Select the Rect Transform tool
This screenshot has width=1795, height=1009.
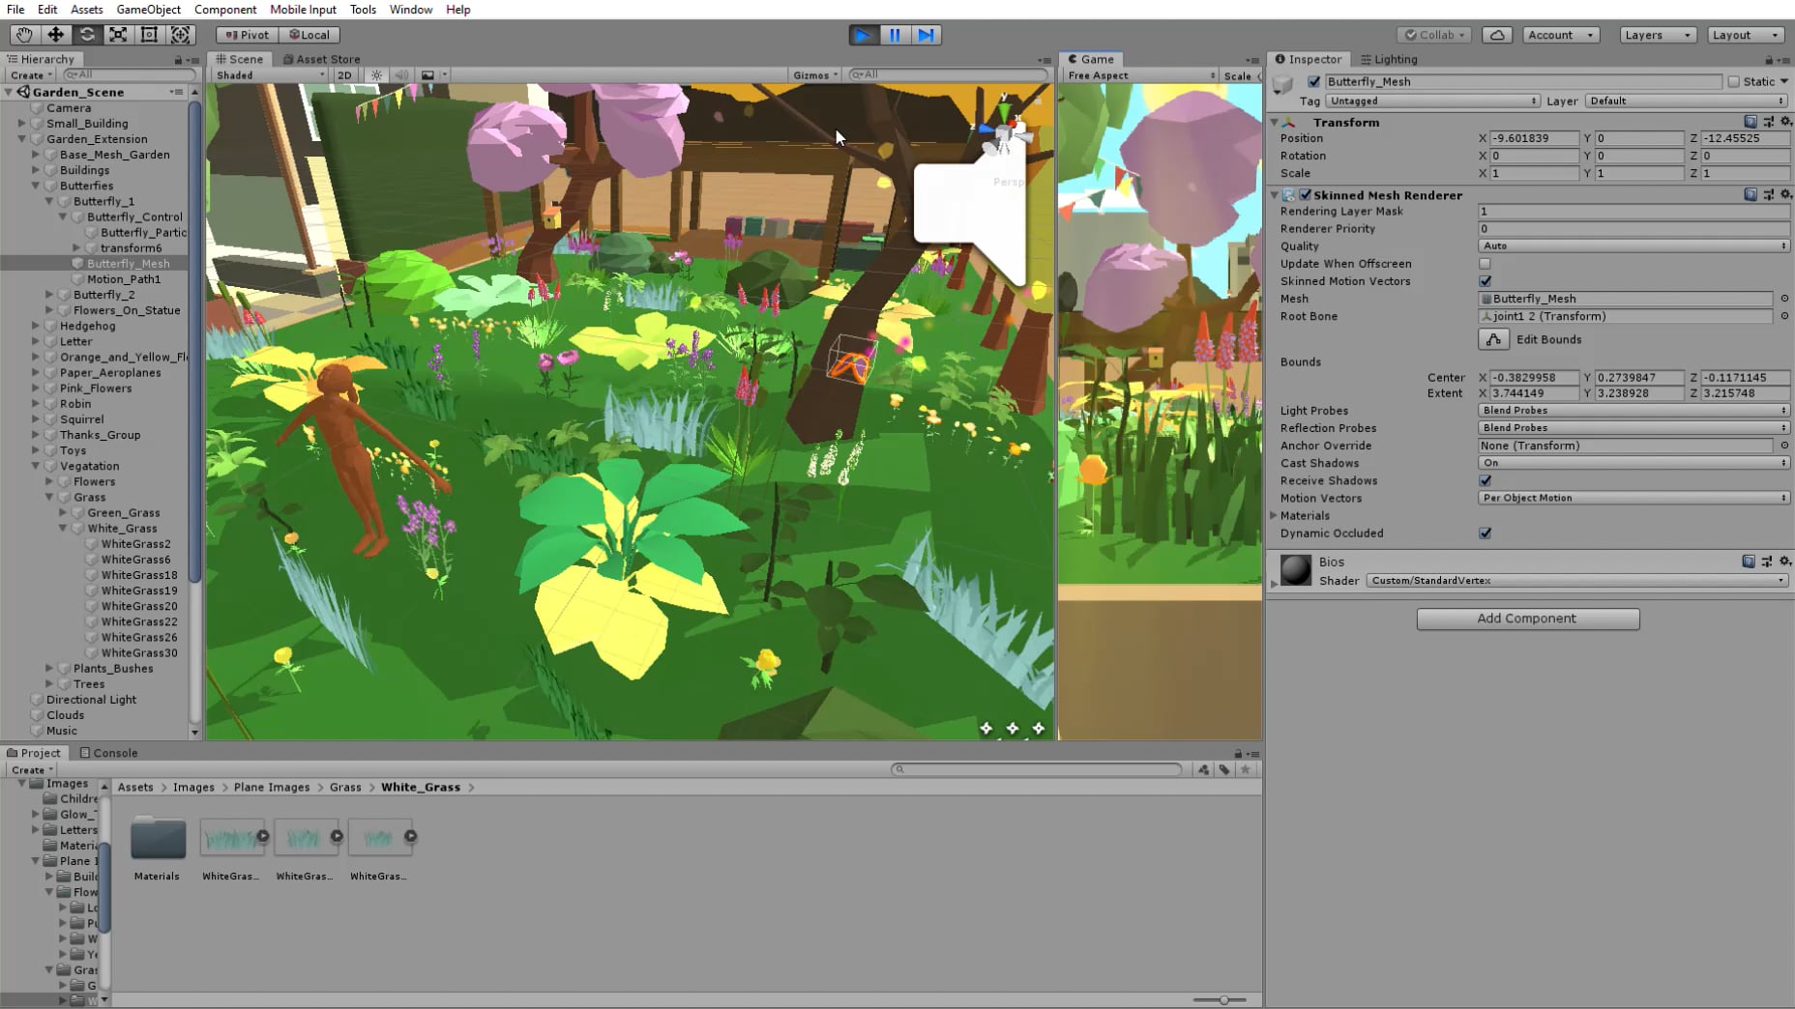[149, 35]
